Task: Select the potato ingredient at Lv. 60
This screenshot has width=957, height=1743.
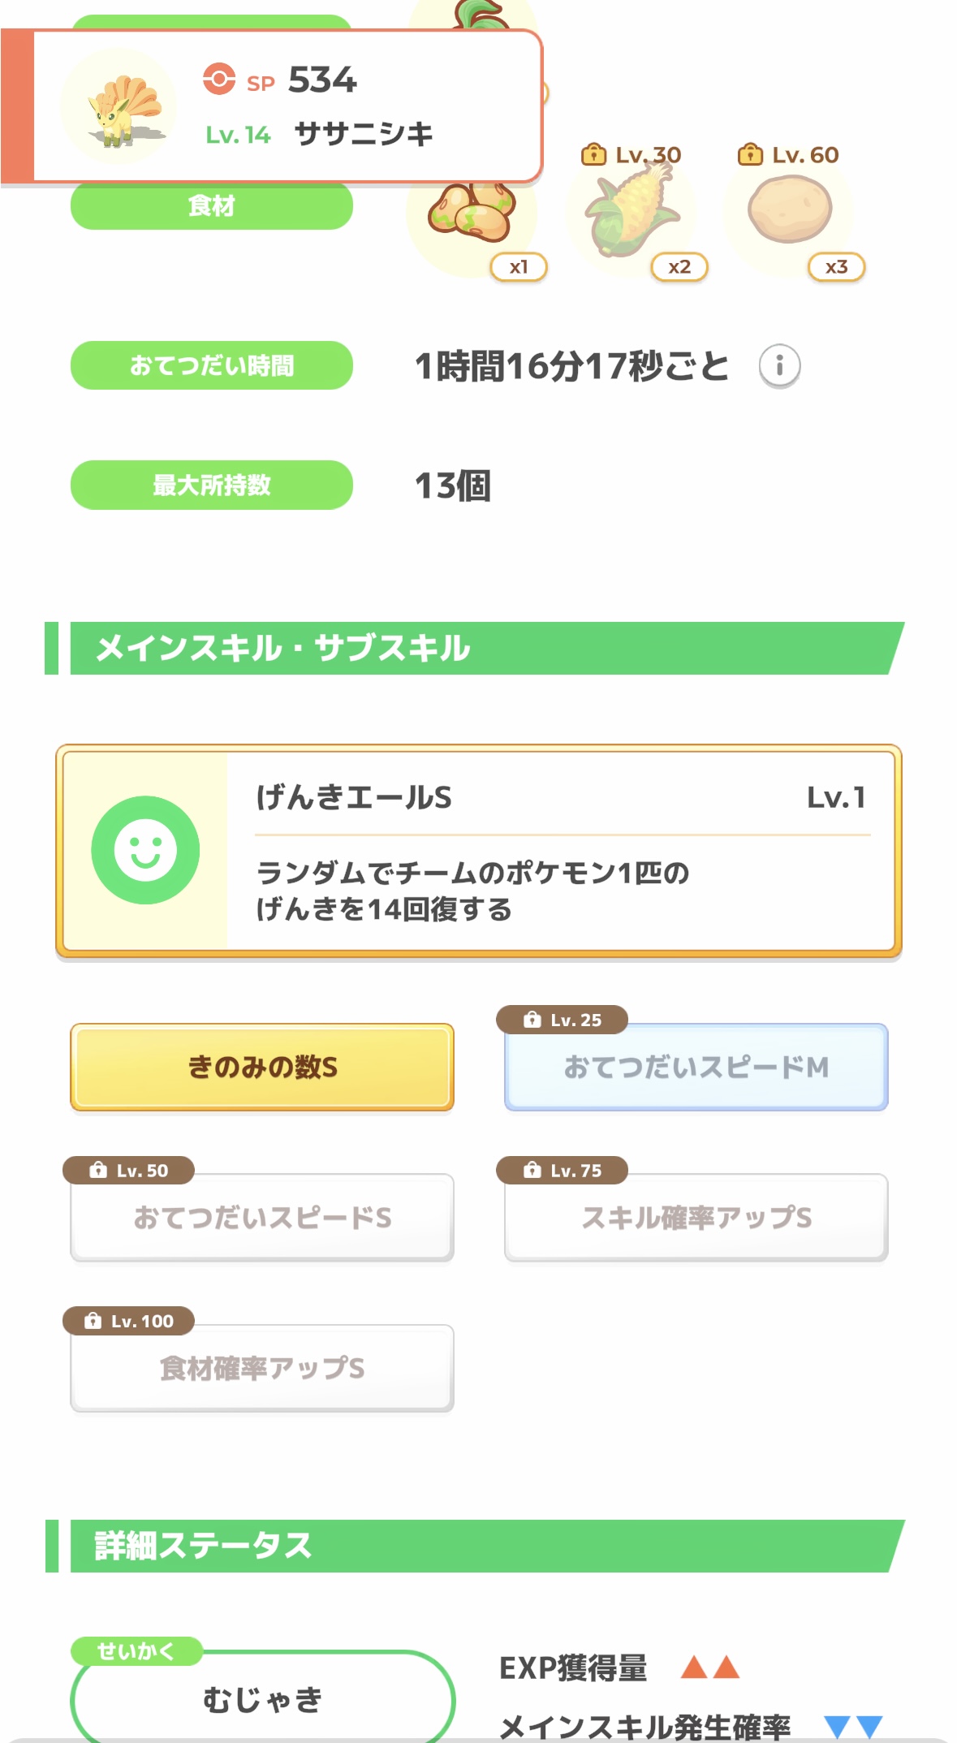Action: [x=789, y=211]
